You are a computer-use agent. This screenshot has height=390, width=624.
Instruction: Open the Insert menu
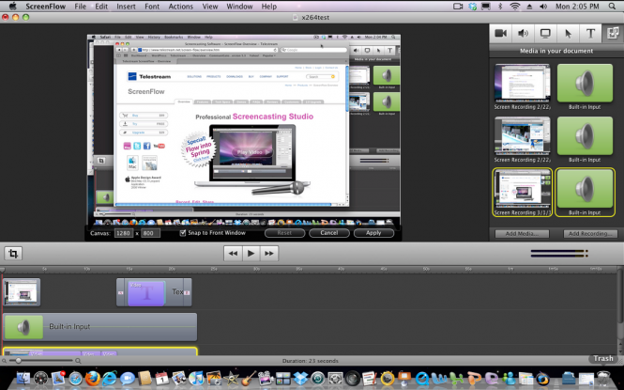[x=126, y=7]
